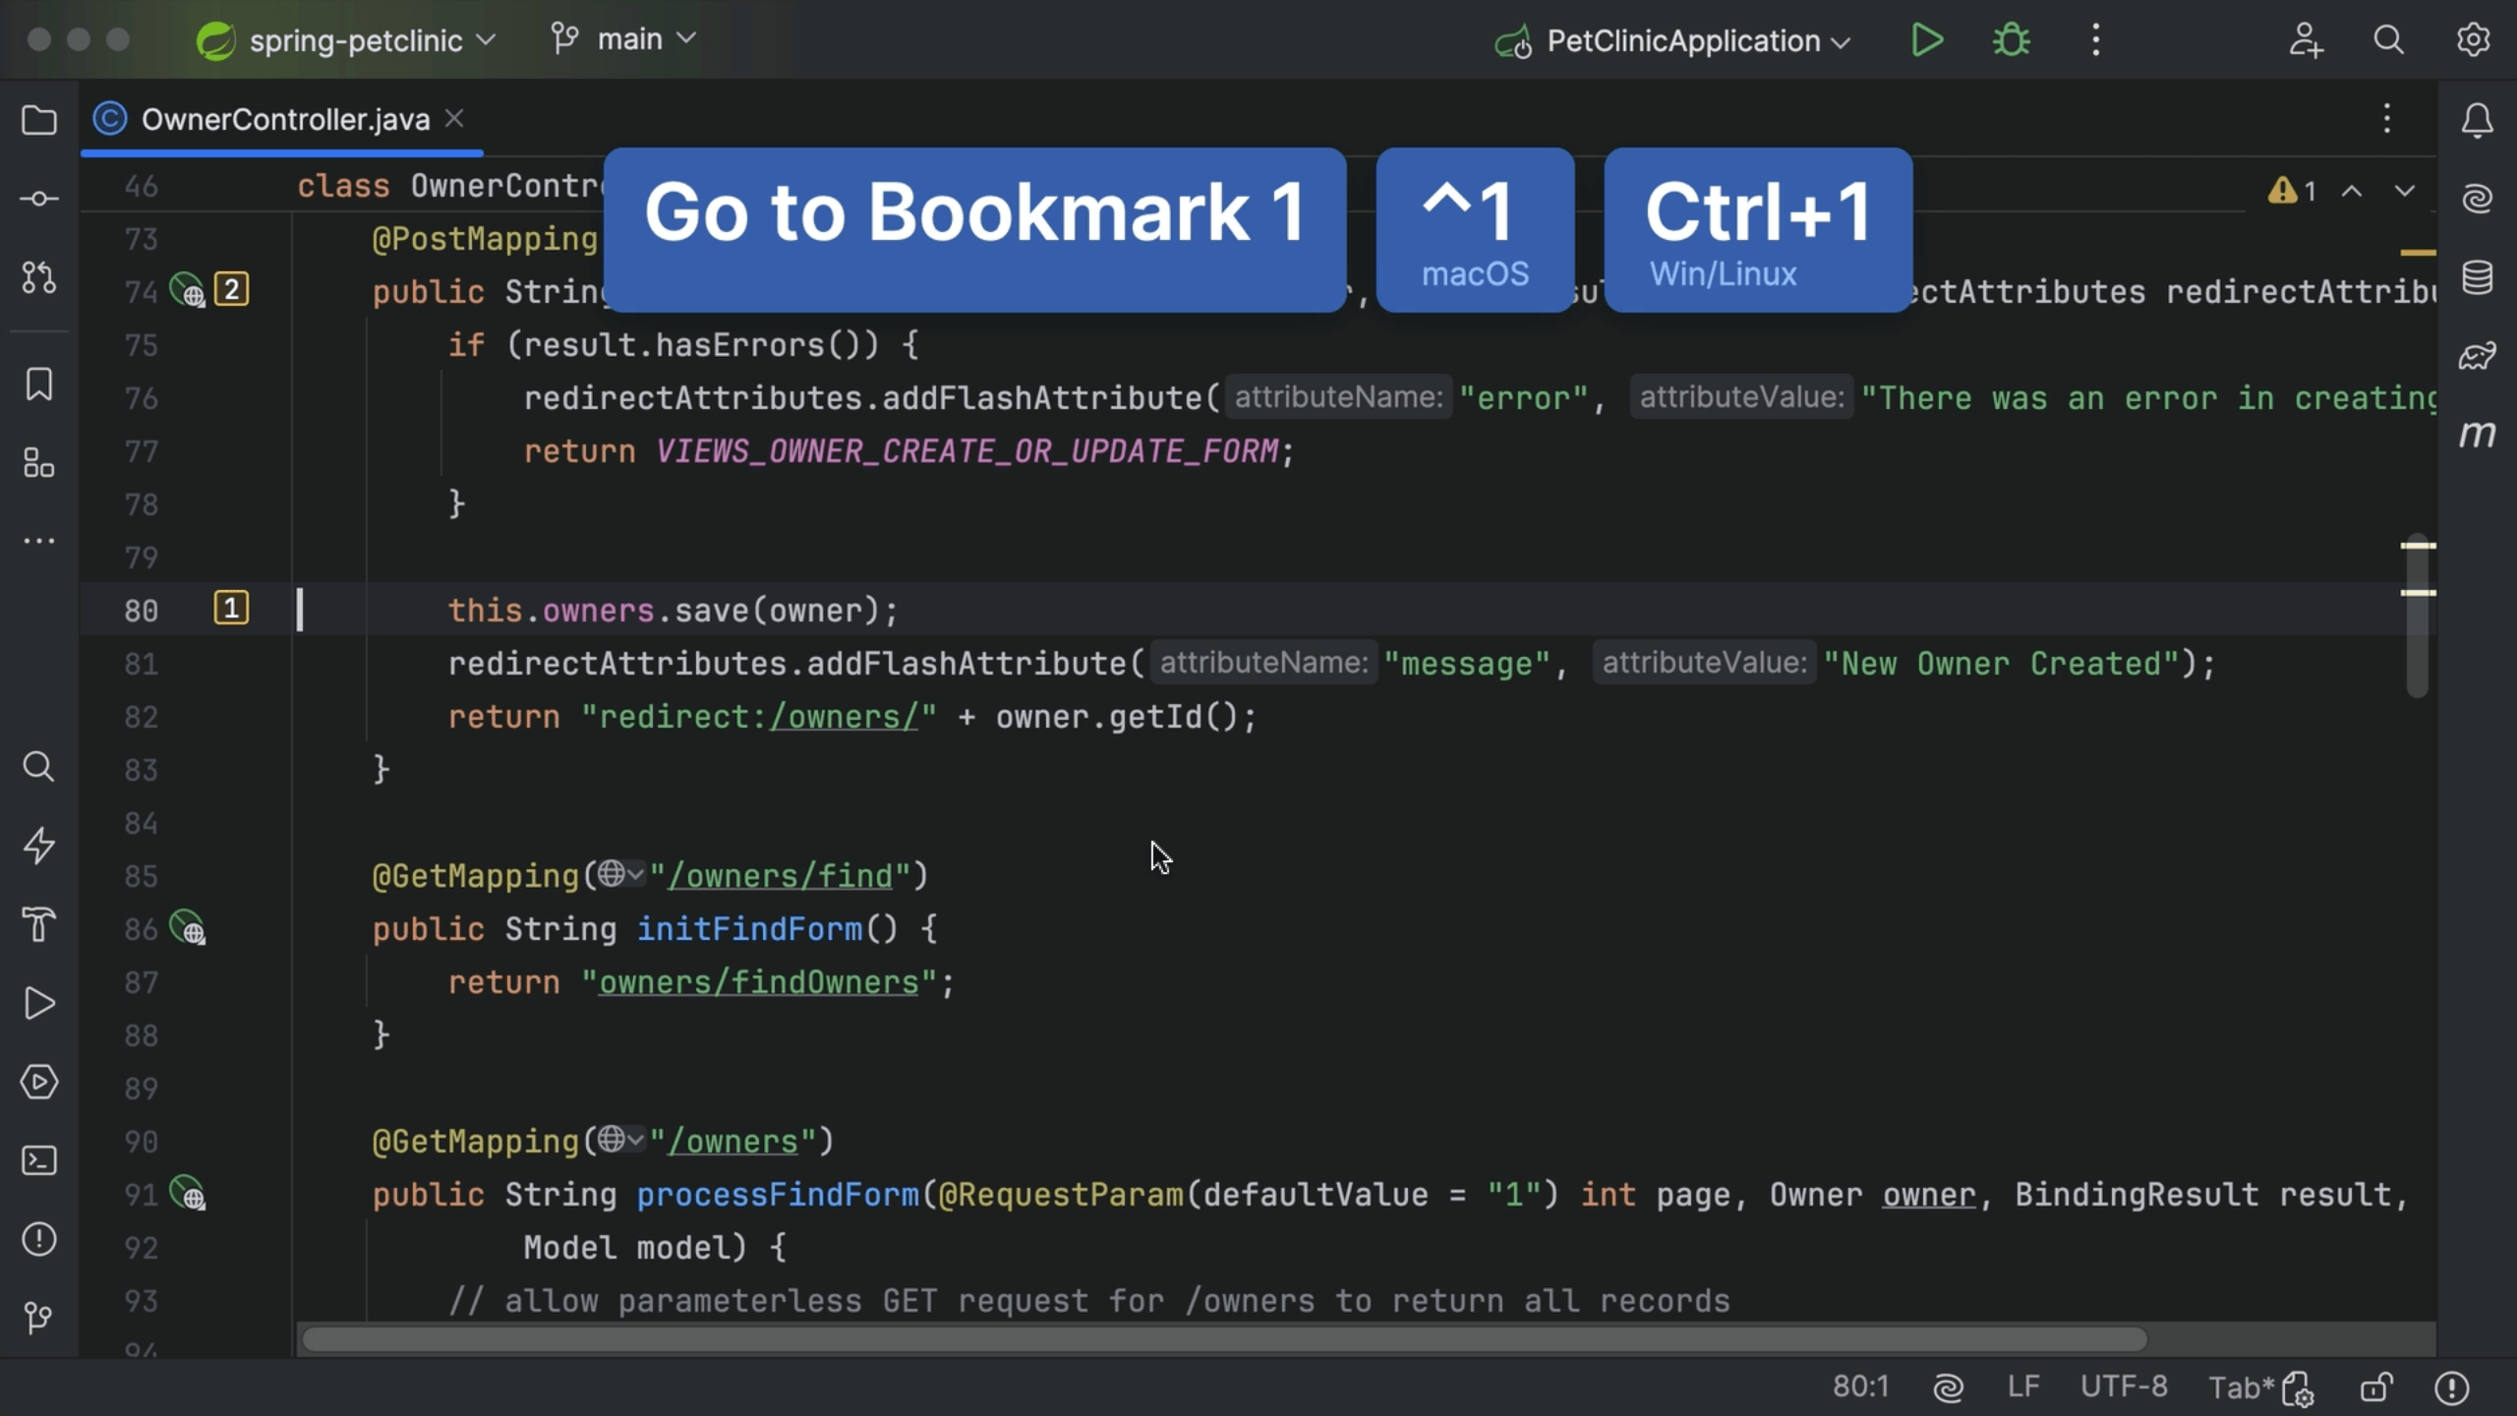Viewport: 2517px width, 1416px height.
Task: Click the UTF-8 encoding status widget
Action: tap(2123, 1387)
